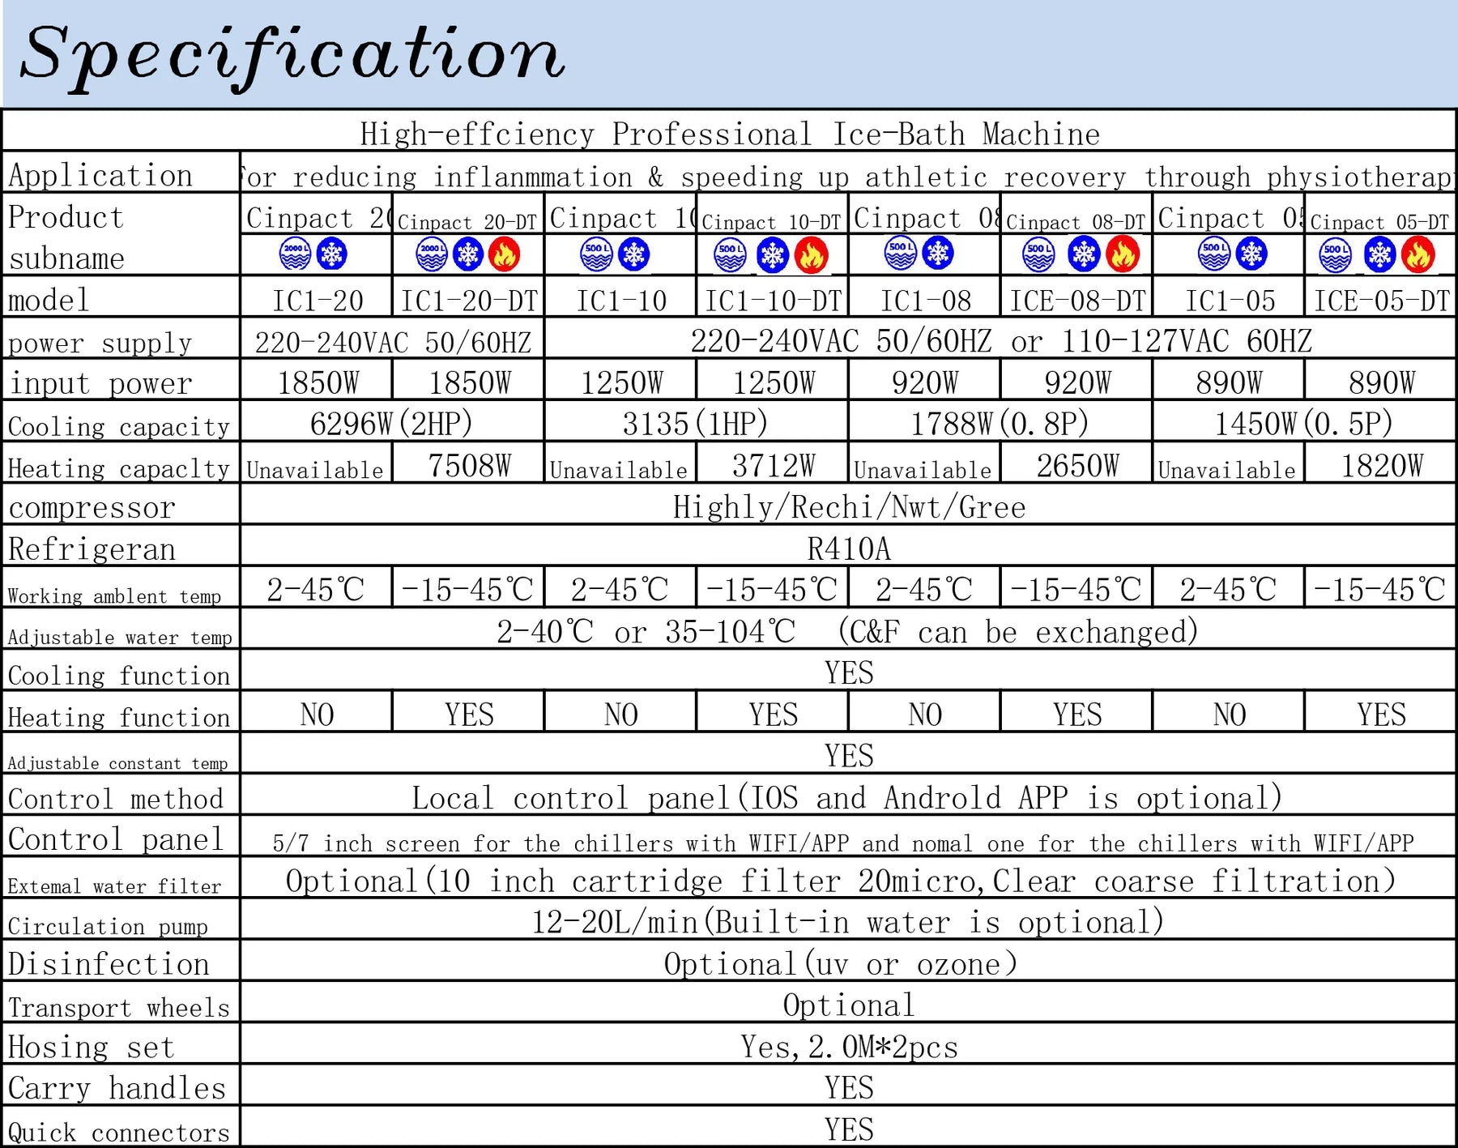Click the 'R410A' refrigerant value
This screenshot has width=1458, height=1148.
tap(849, 548)
